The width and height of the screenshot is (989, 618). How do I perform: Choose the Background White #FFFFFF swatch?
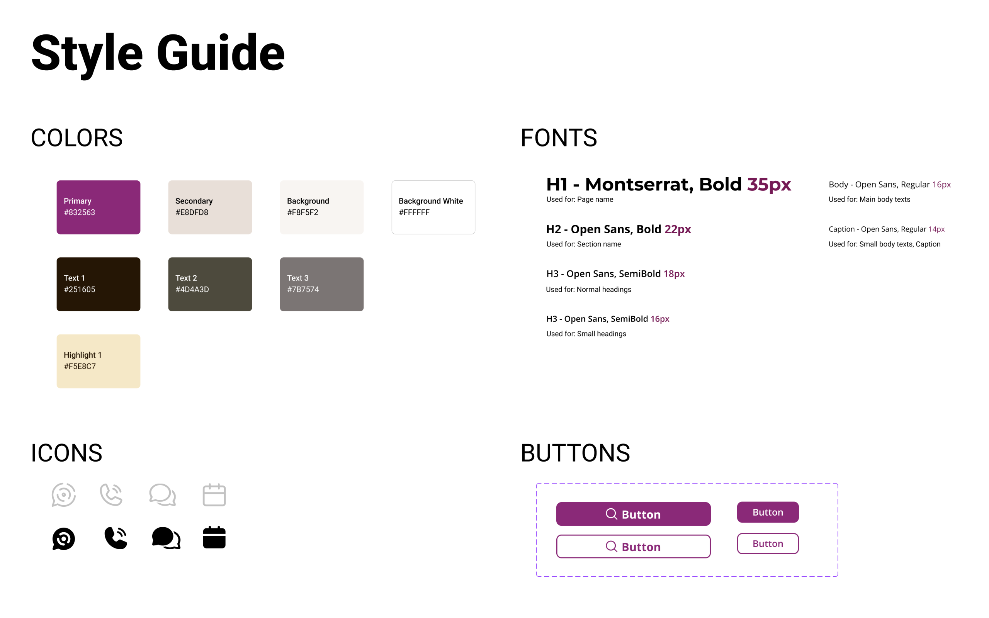[x=433, y=207]
